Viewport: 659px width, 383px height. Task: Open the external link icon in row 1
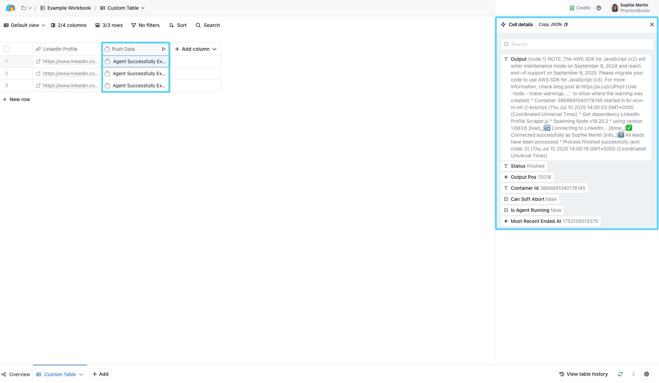(x=38, y=61)
